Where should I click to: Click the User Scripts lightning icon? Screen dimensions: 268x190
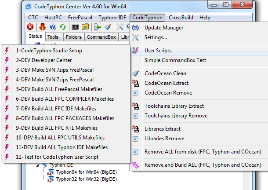coord(135,51)
